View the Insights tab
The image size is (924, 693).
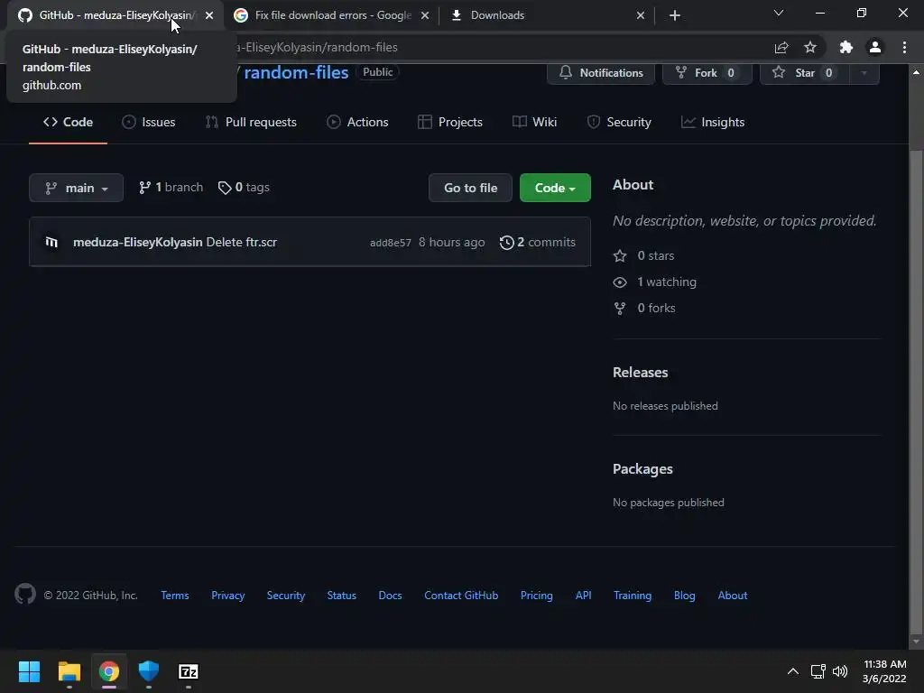tap(713, 122)
